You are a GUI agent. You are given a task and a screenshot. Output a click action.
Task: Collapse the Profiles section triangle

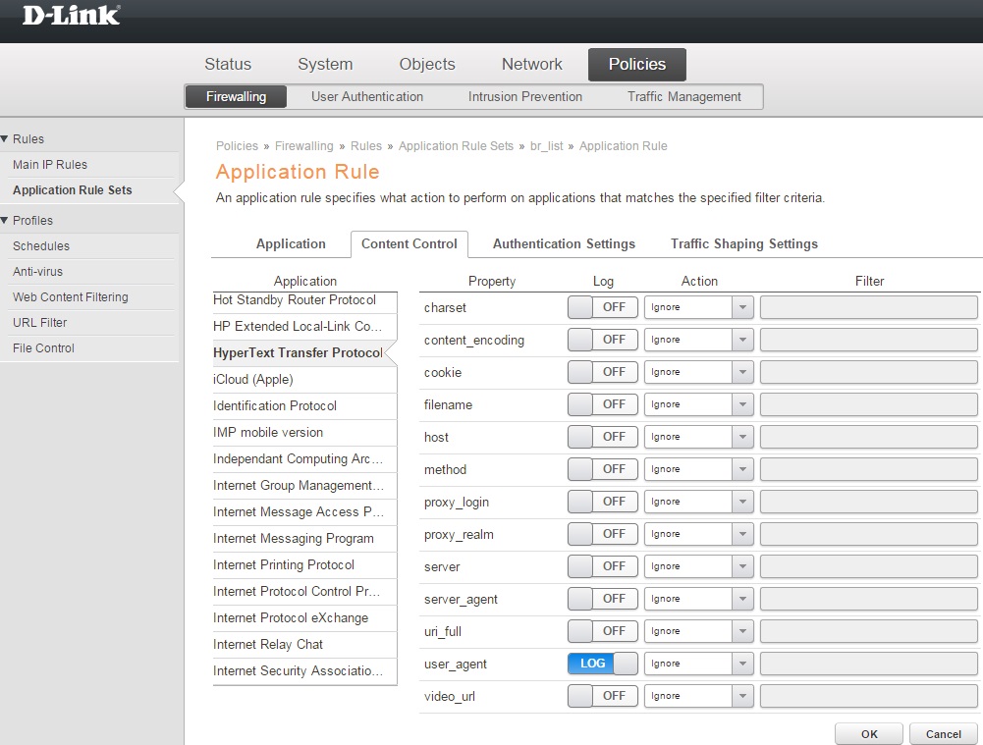click(x=5, y=221)
